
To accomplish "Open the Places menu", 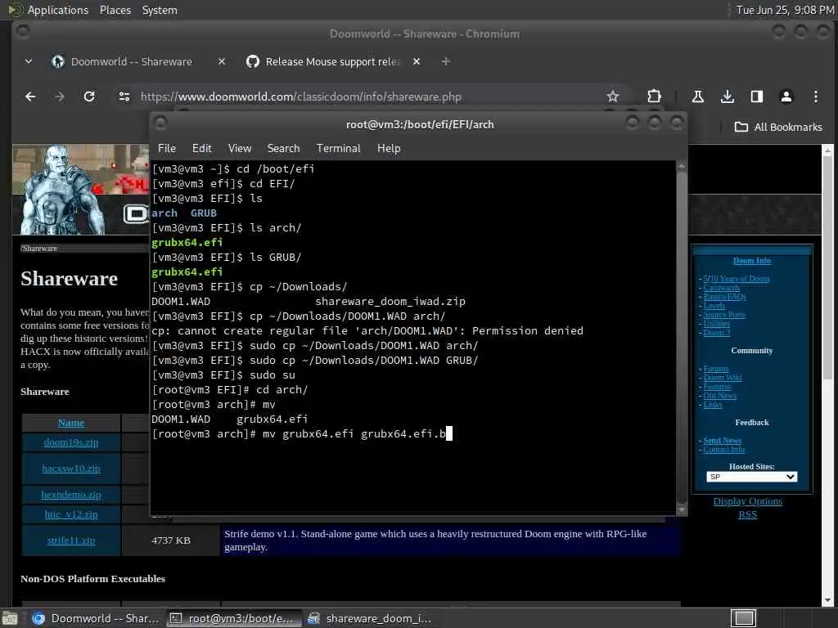I will click(x=115, y=10).
